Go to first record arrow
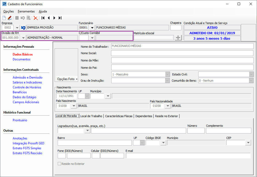 [x=43, y=18]
